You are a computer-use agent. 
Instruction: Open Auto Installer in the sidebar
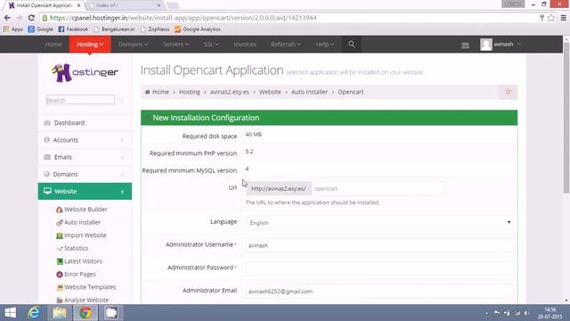(78, 222)
